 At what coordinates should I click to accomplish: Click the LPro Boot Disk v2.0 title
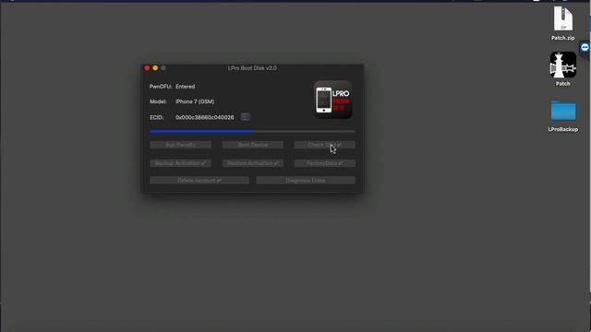click(252, 68)
